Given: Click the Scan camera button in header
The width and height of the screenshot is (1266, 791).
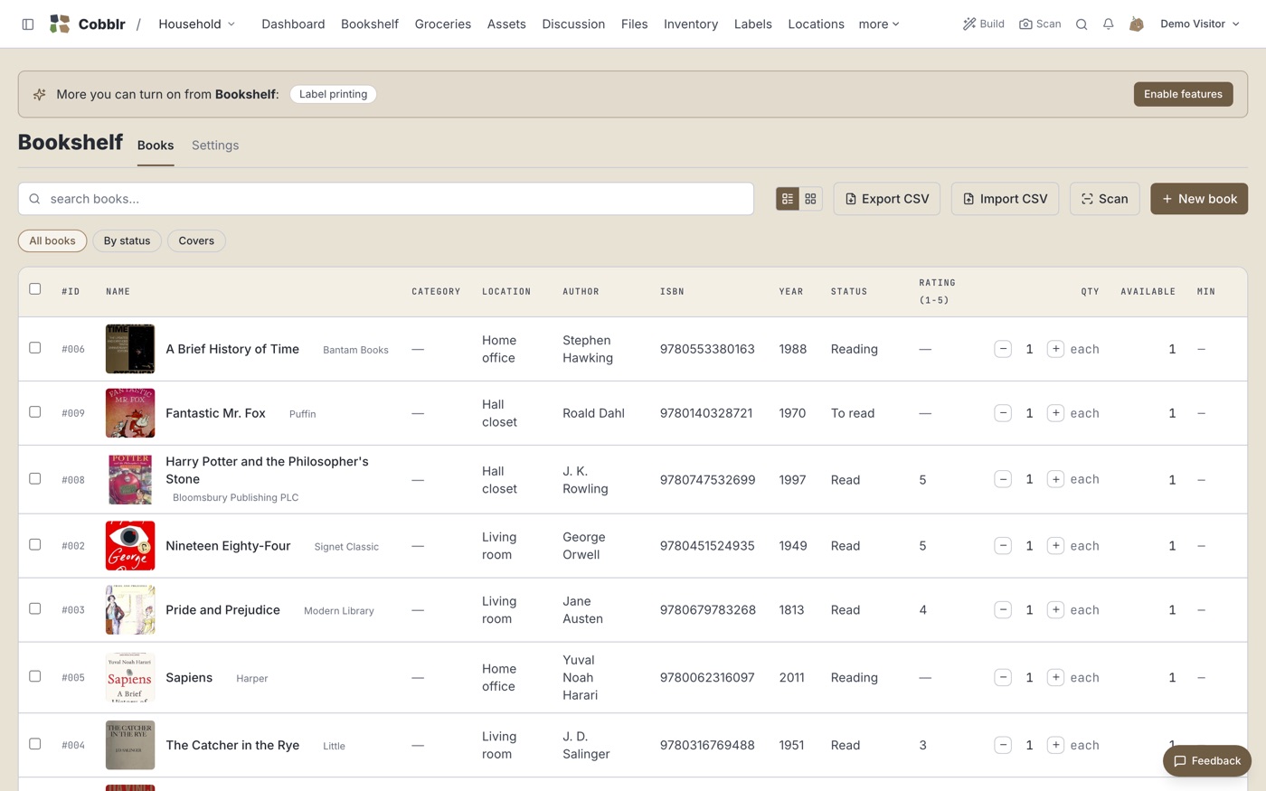Looking at the screenshot, I should [1040, 24].
